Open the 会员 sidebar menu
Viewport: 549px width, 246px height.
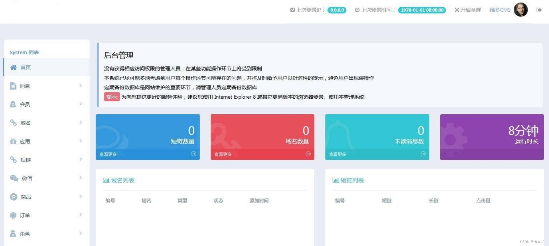click(47, 104)
